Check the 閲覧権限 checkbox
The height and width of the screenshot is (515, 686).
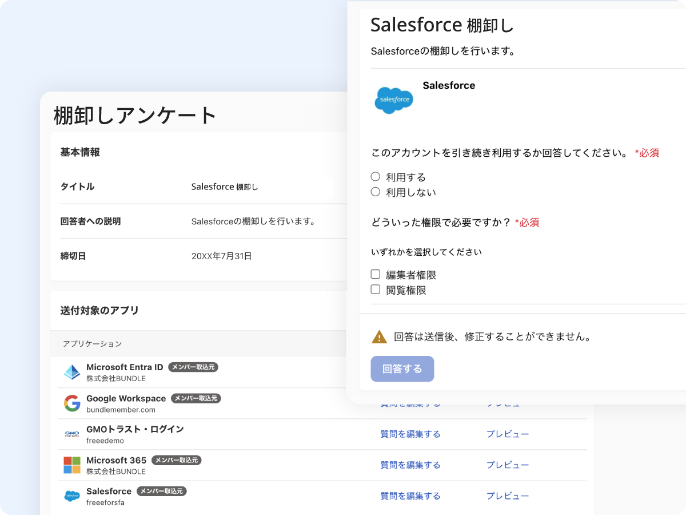coord(376,290)
